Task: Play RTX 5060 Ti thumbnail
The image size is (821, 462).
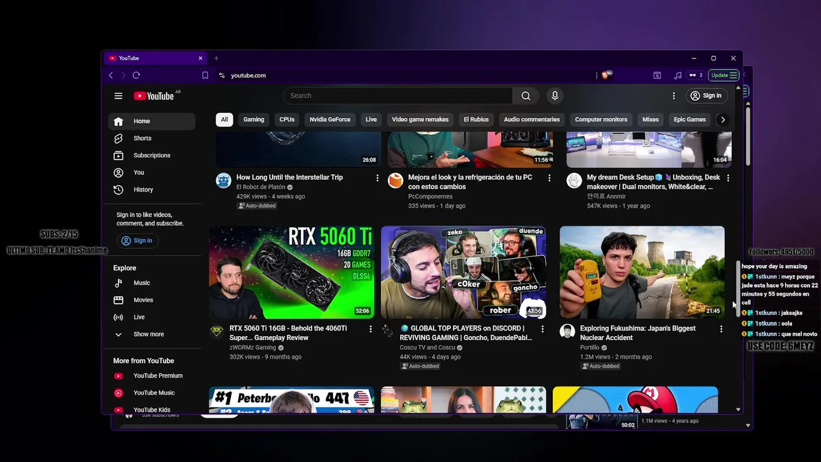Action: (291, 272)
